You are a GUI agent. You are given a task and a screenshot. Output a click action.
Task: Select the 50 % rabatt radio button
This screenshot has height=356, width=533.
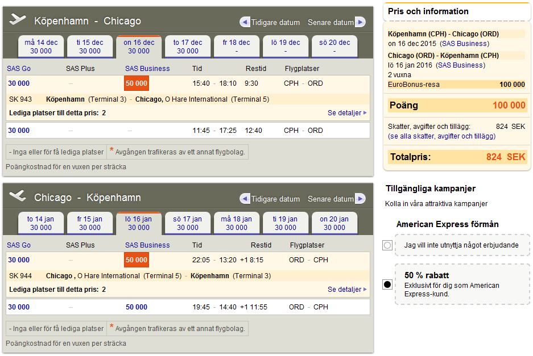click(387, 284)
